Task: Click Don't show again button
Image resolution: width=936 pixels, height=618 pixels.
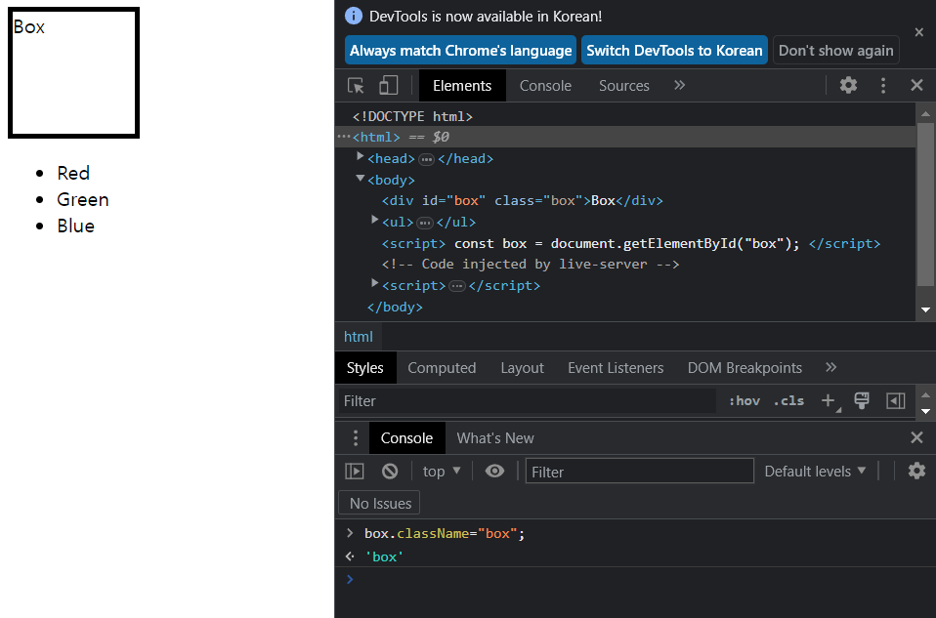Action: [835, 50]
